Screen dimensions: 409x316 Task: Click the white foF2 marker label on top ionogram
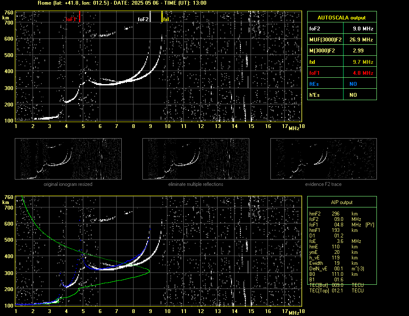click(x=143, y=19)
